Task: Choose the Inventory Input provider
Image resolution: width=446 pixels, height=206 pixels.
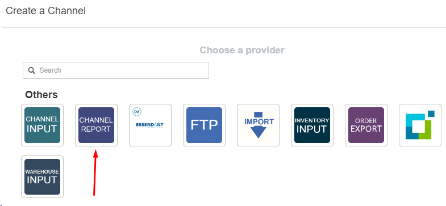Action: [x=312, y=125]
